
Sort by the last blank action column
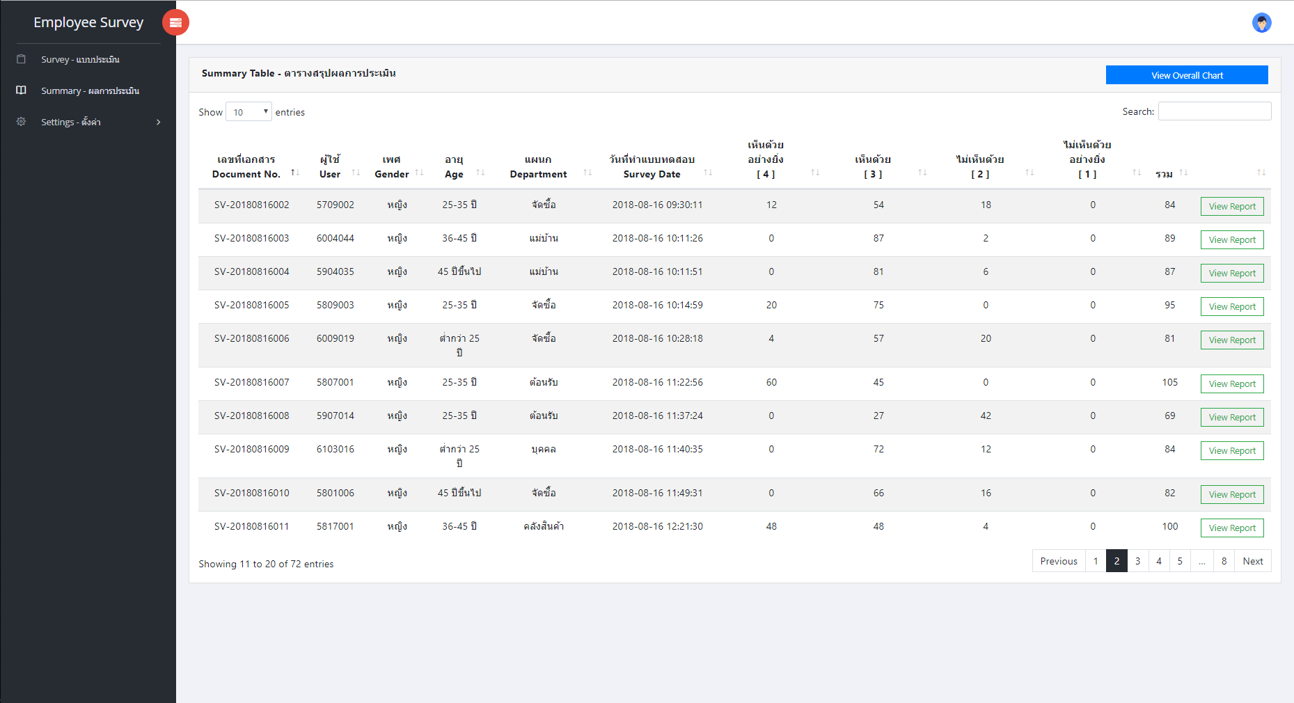[1261, 173]
